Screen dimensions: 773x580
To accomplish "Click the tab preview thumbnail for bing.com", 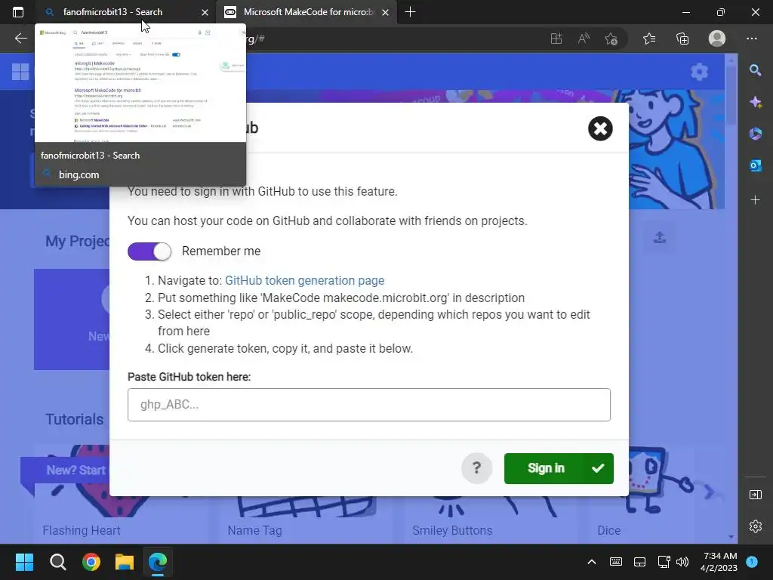I will pos(140,84).
